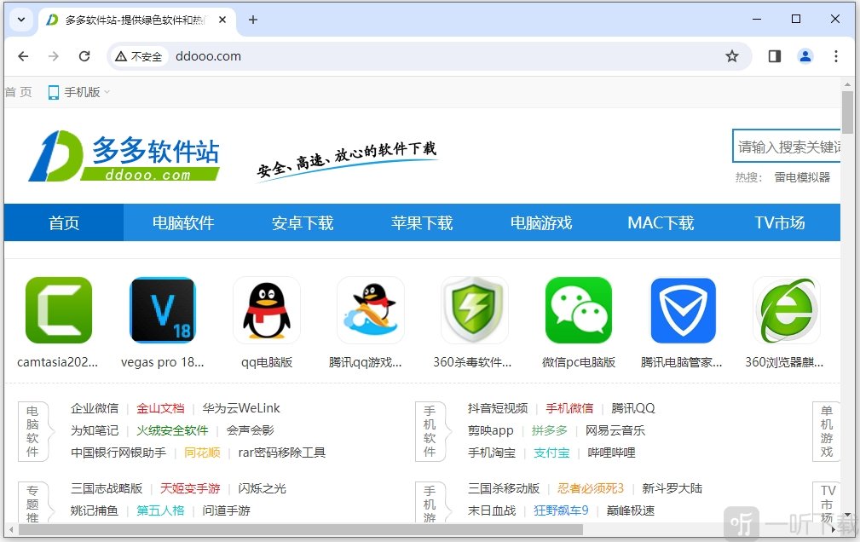Switch to the 安卓下载 navigation tab

[x=303, y=222]
